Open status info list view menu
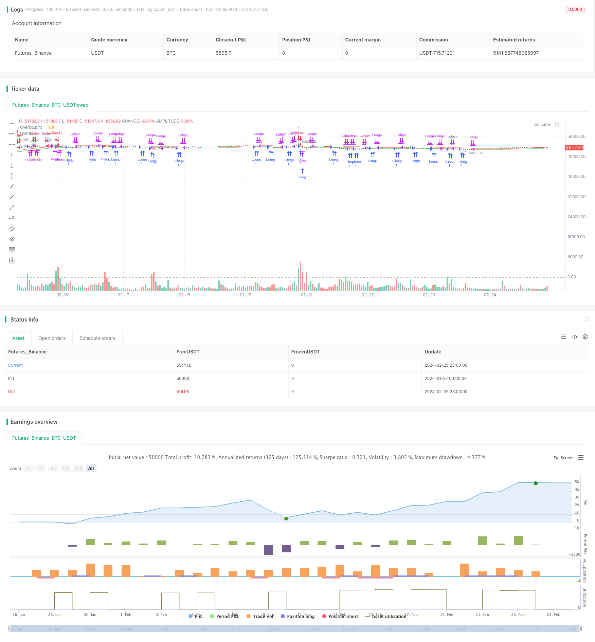This screenshot has height=642, width=595. [563, 337]
